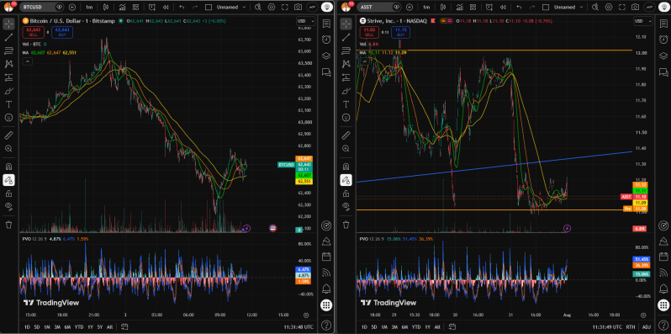The width and height of the screenshot is (671, 334).
Task: Click the BTCUSD symbol search box
Action: point(42,8)
